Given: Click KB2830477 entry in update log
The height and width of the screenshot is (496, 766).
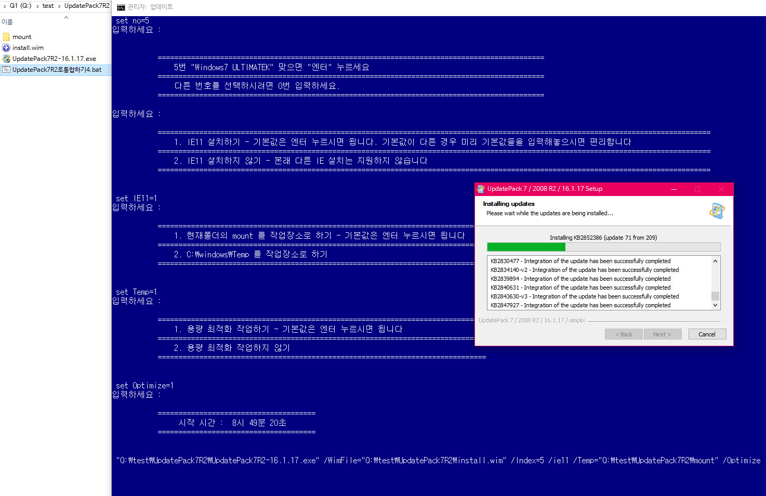Looking at the screenshot, I should (580, 261).
